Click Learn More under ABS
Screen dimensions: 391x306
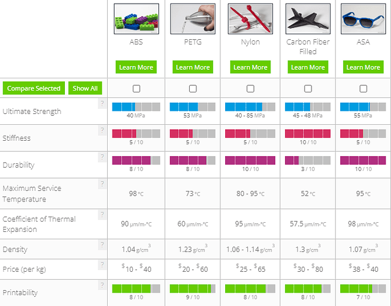click(x=136, y=67)
